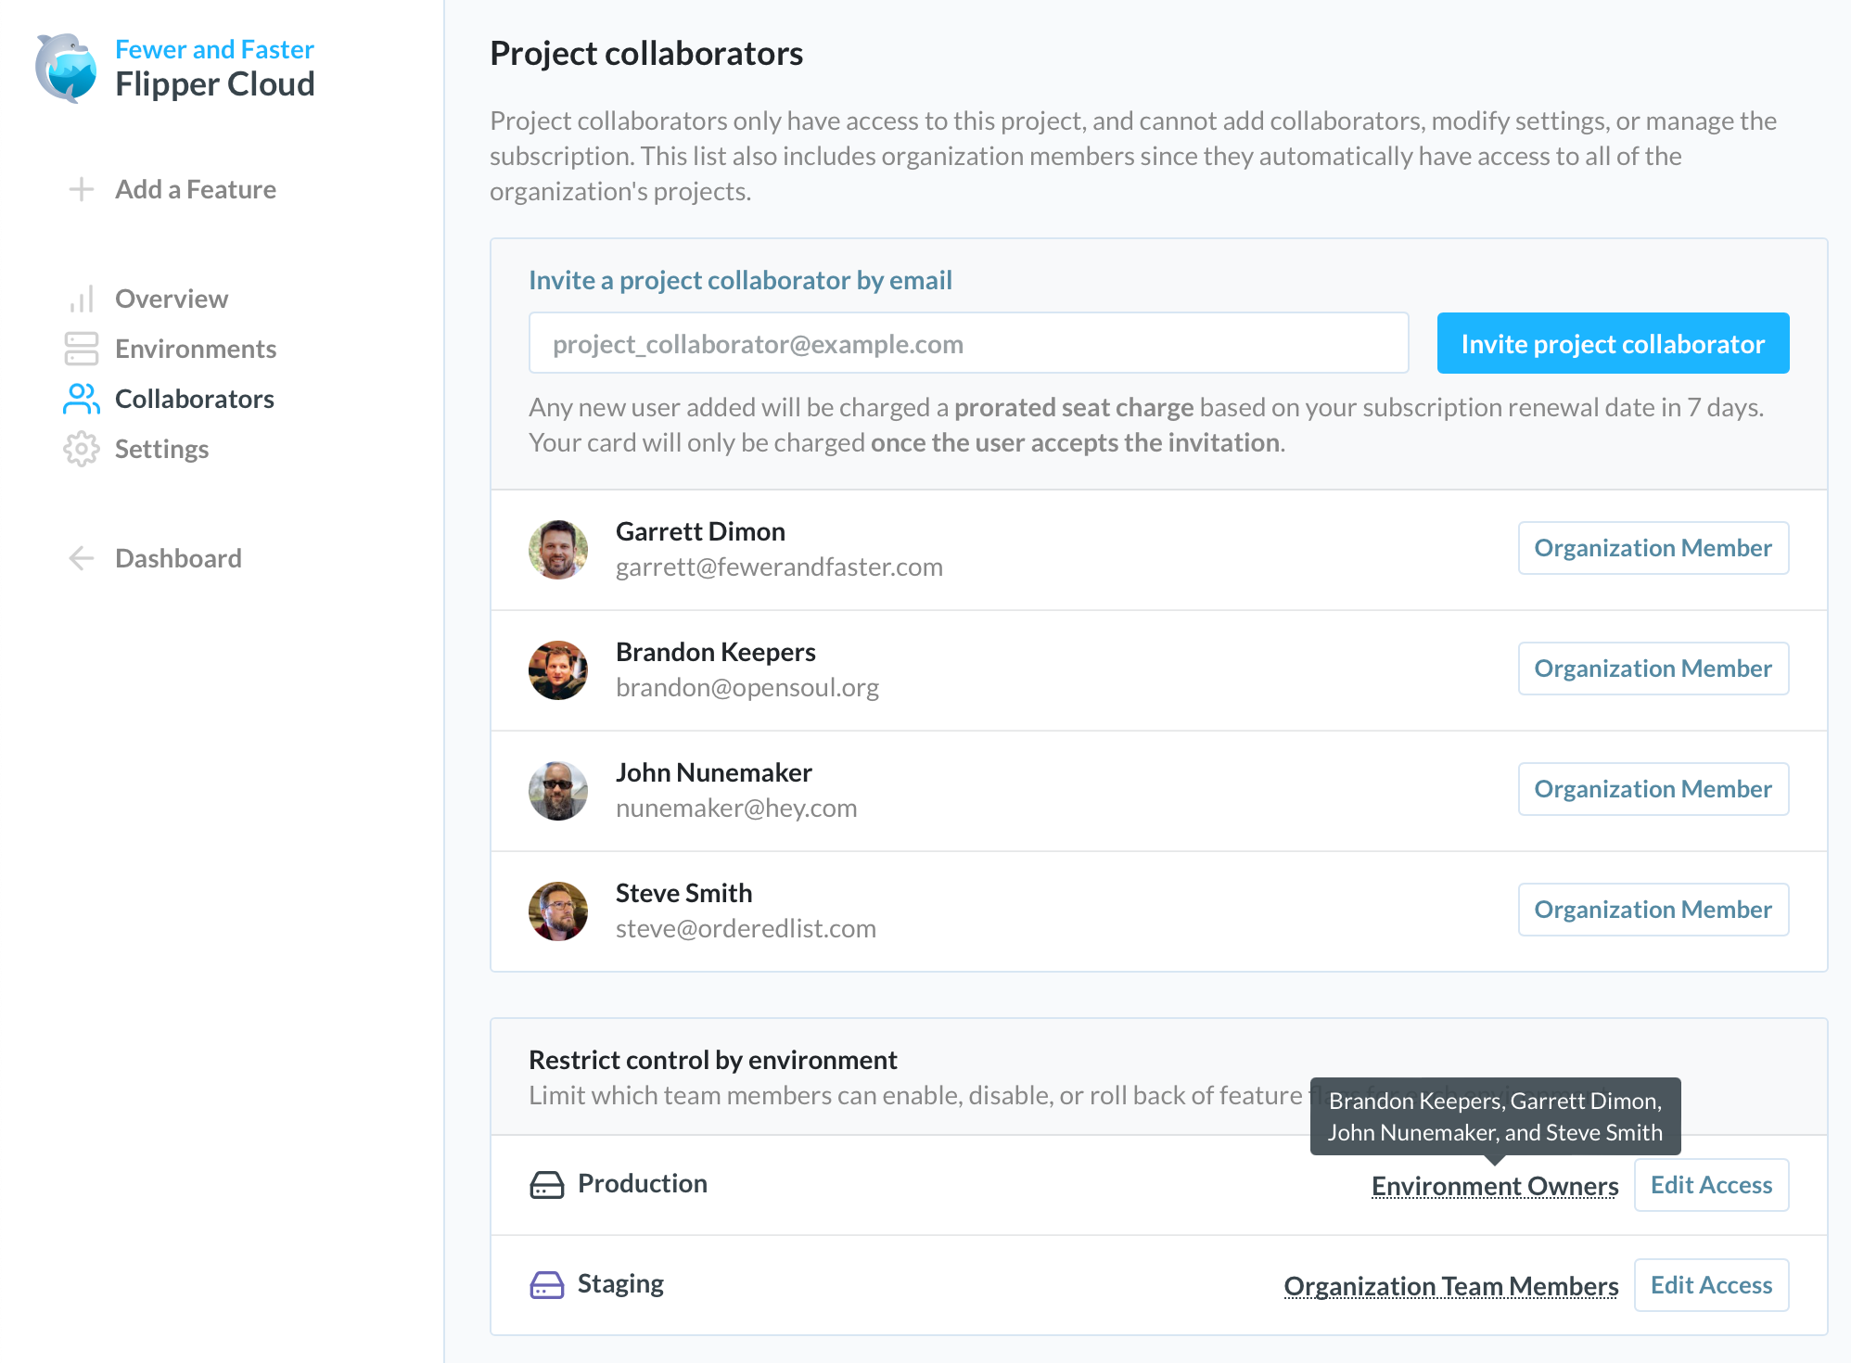This screenshot has height=1363, width=1851.
Task: Select the Collaborators people icon
Action: (x=81, y=399)
